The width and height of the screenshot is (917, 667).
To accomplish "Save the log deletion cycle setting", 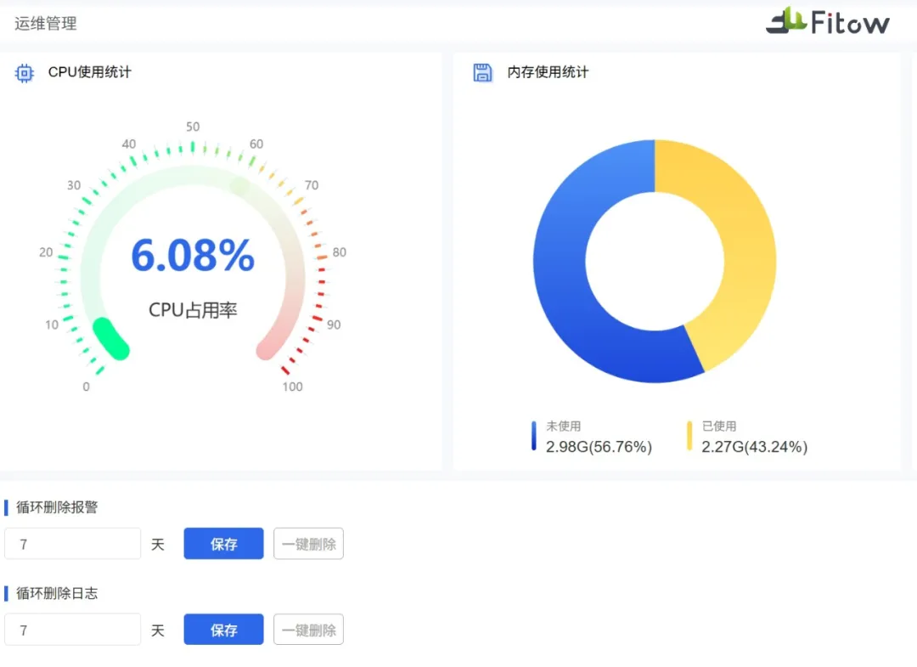I will [x=223, y=630].
